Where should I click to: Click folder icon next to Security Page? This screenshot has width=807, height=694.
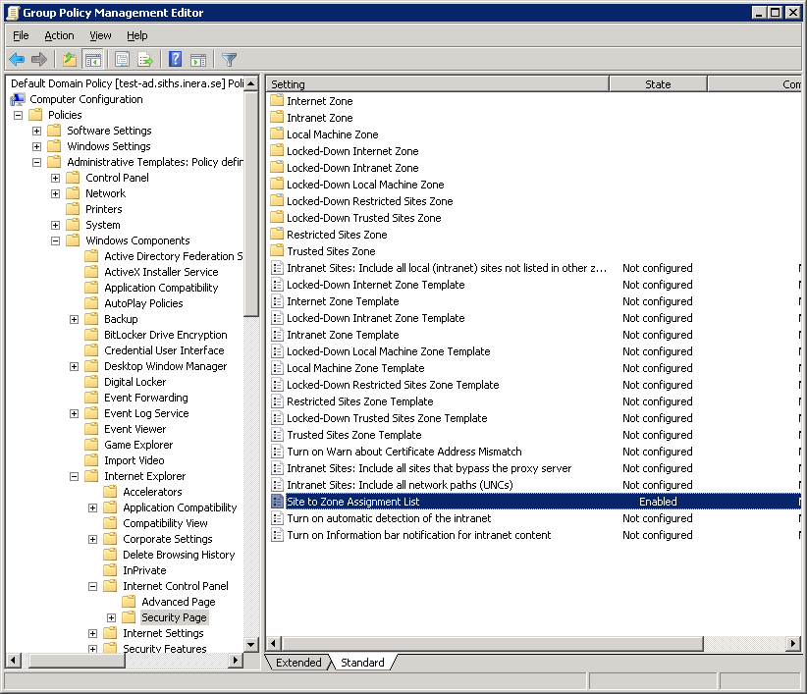[130, 617]
